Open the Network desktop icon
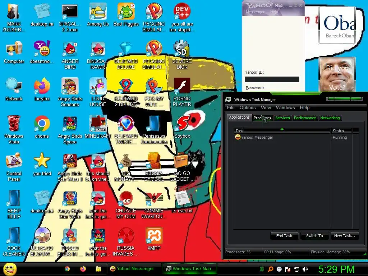 pos(14,89)
